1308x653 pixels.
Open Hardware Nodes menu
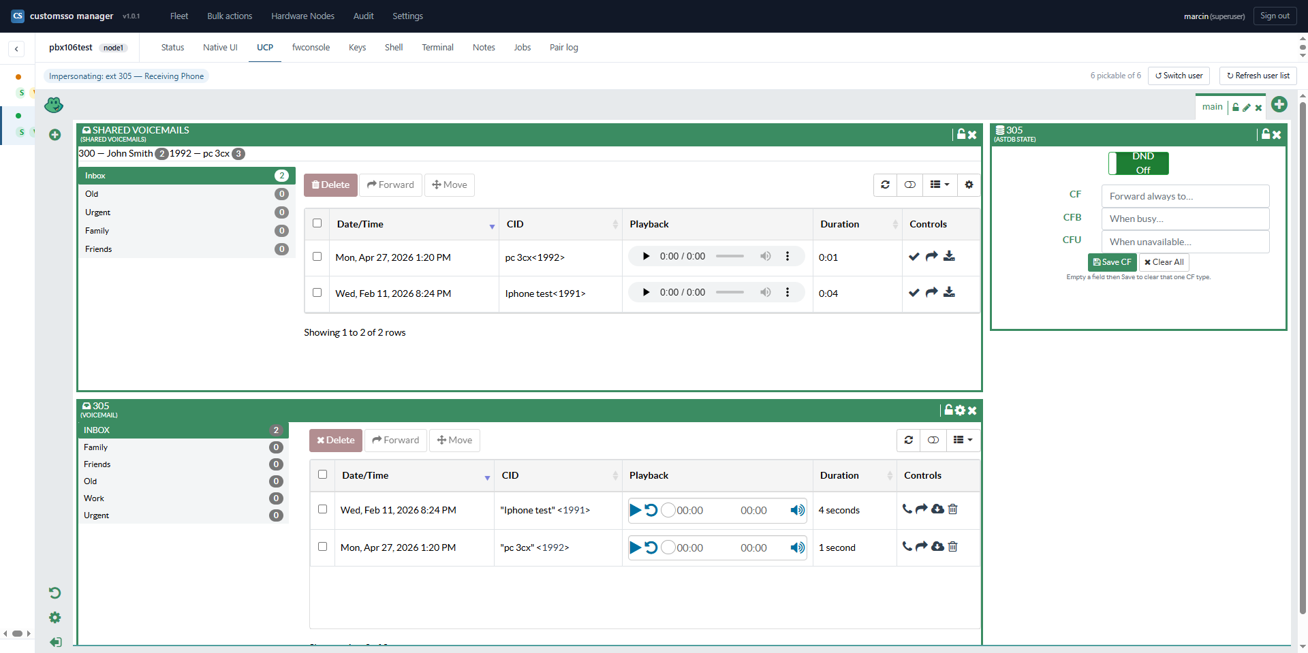(302, 16)
